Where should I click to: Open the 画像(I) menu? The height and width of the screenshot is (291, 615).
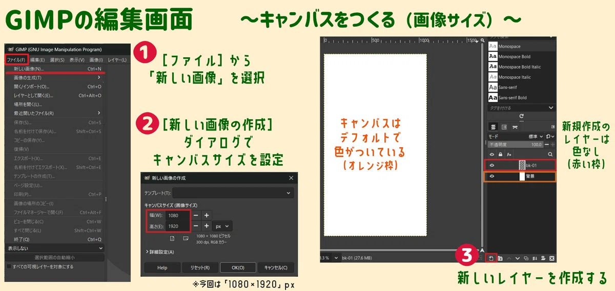coord(96,60)
